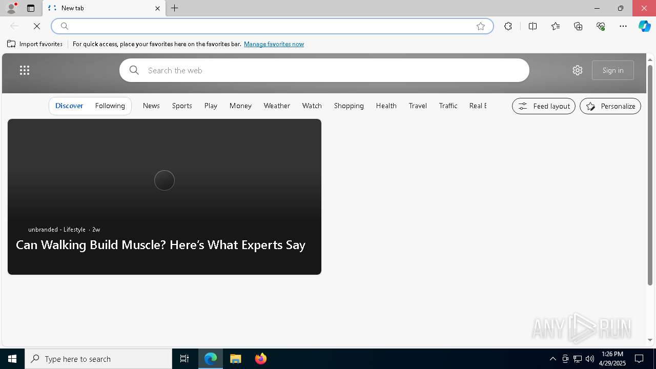Open the Sports category
This screenshot has height=369, width=656.
point(182,106)
